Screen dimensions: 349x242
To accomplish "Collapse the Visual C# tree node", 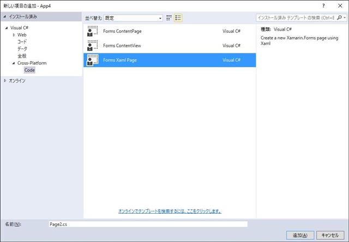I will (7, 28).
